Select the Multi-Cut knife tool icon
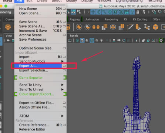 click(130, 27)
